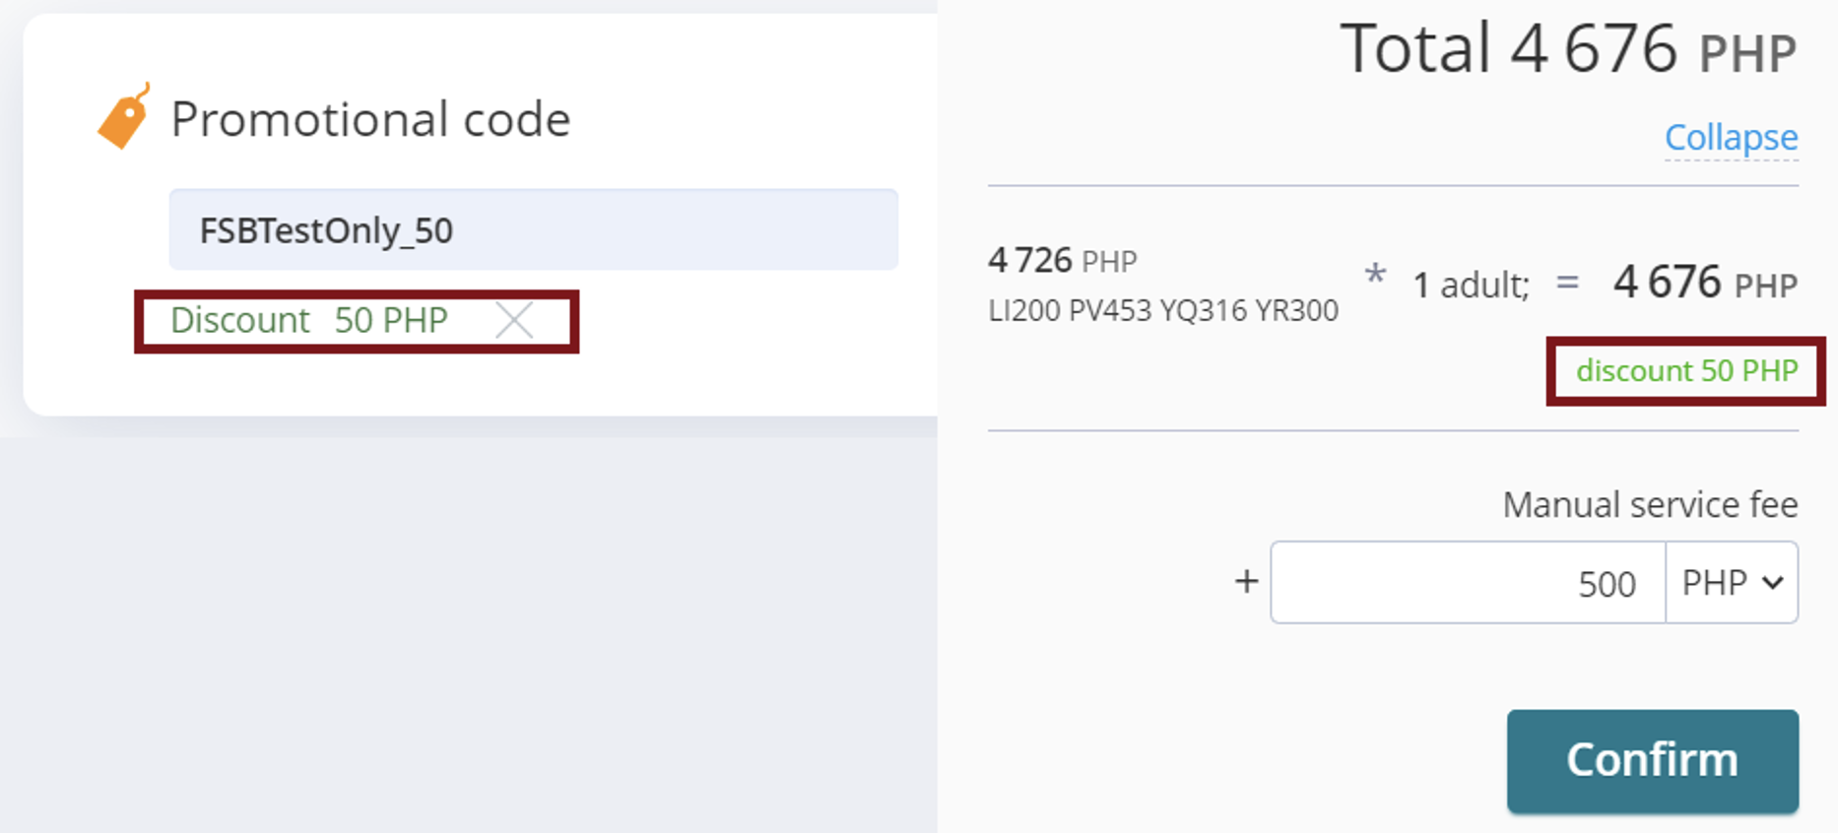Click the 'Promotional code' heading
The width and height of the screenshot is (1838, 833).
pyautogui.click(x=370, y=119)
